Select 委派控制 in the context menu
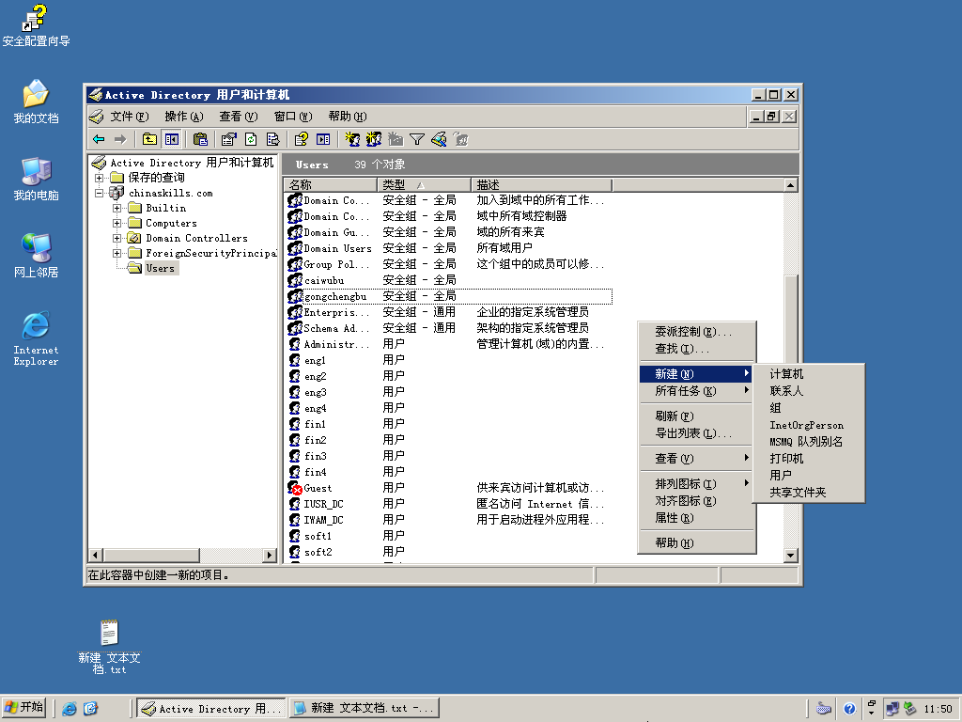 pyautogui.click(x=696, y=332)
